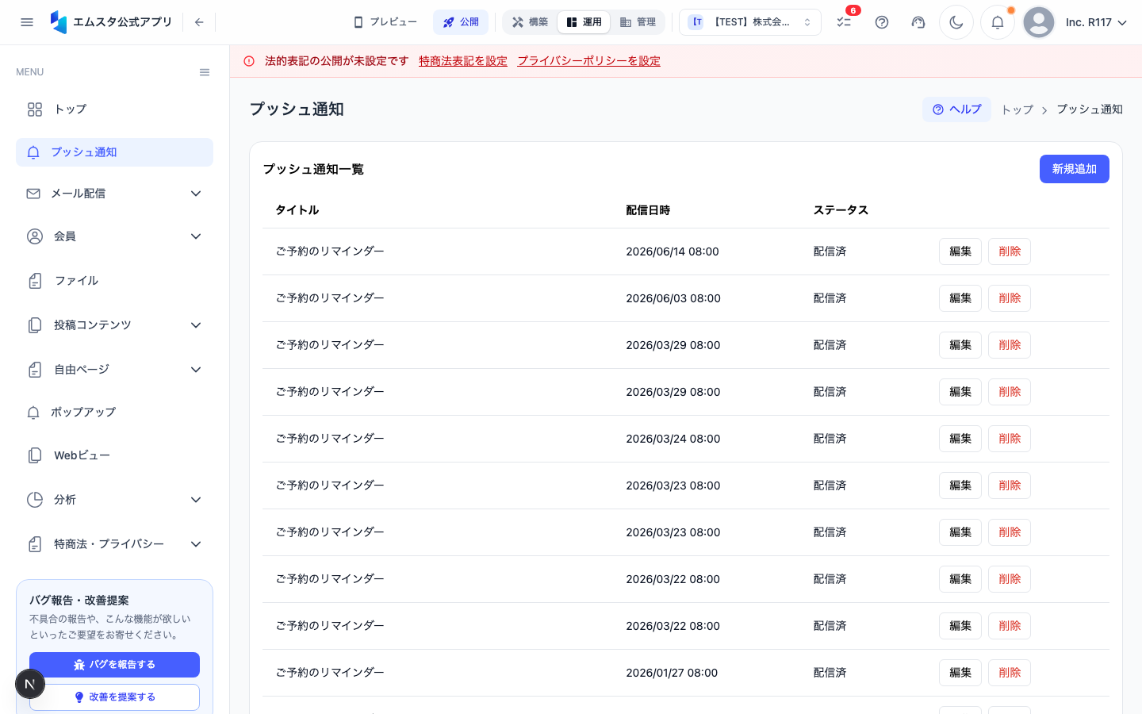Click the ヘルプ button
Viewport: 1142px width, 714px height.
coord(957,109)
